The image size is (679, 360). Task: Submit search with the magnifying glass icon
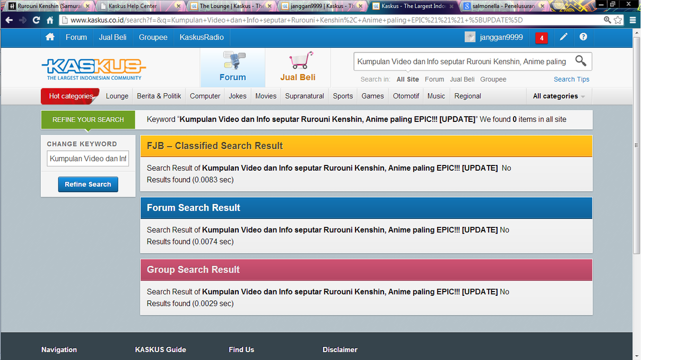(x=581, y=61)
